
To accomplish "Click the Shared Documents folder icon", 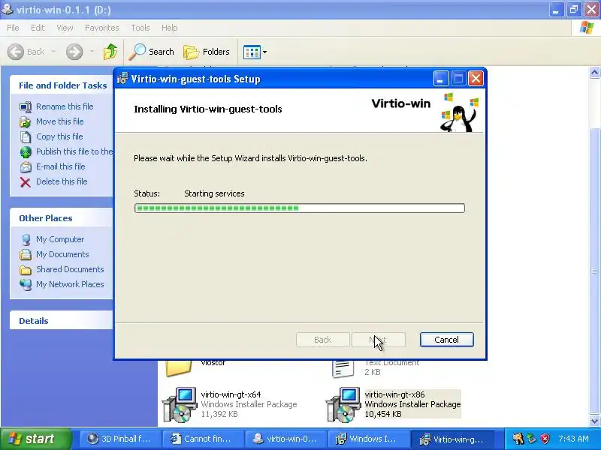I will 26,270.
